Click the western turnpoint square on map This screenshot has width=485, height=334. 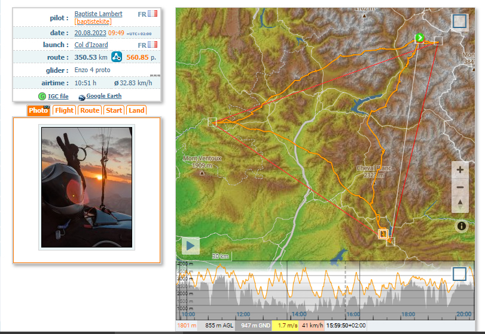(x=212, y=122)
